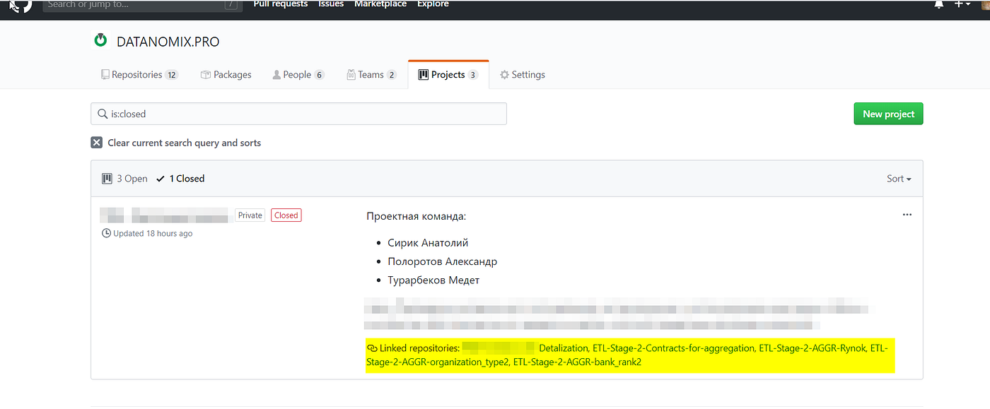Click Updated 18 hours ago timestamp
This screenshot has width=990, height=409.
point(147,234)
